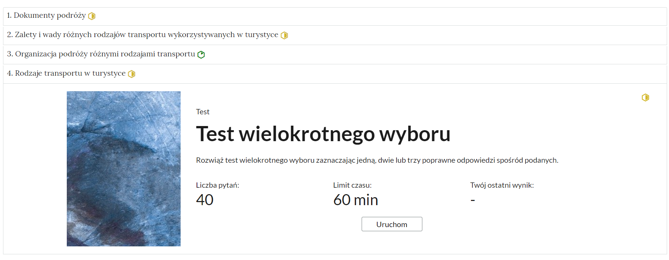Start the test with Uruchom button

[x=392, y=224]
